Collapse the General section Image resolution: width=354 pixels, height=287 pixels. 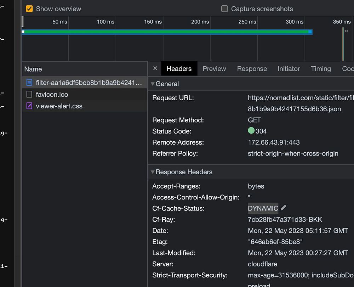coord(153,84)
